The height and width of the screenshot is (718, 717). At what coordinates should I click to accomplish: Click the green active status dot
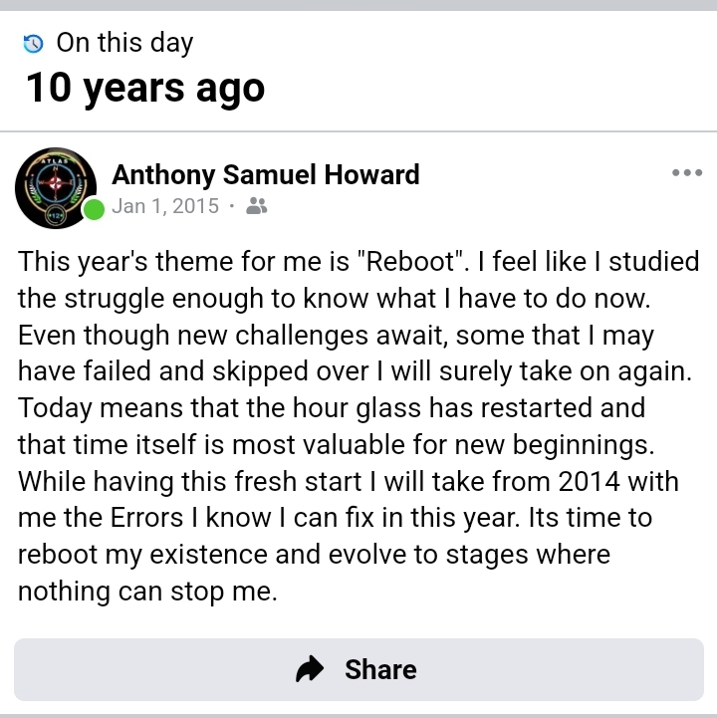[94, 209]
